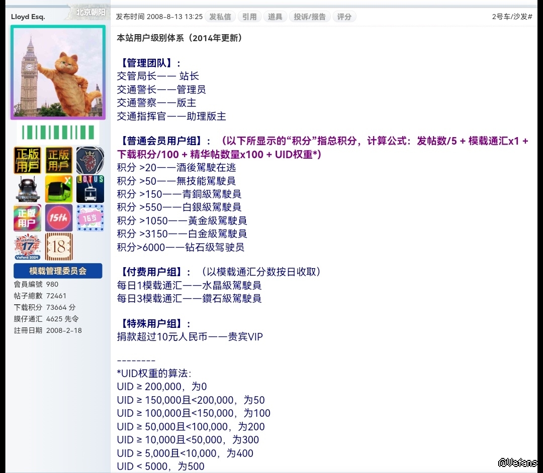
Task: Click the 【付费用户组】 heading
Action: (154, 272)
